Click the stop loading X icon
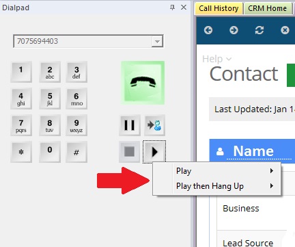 [285, 30]
